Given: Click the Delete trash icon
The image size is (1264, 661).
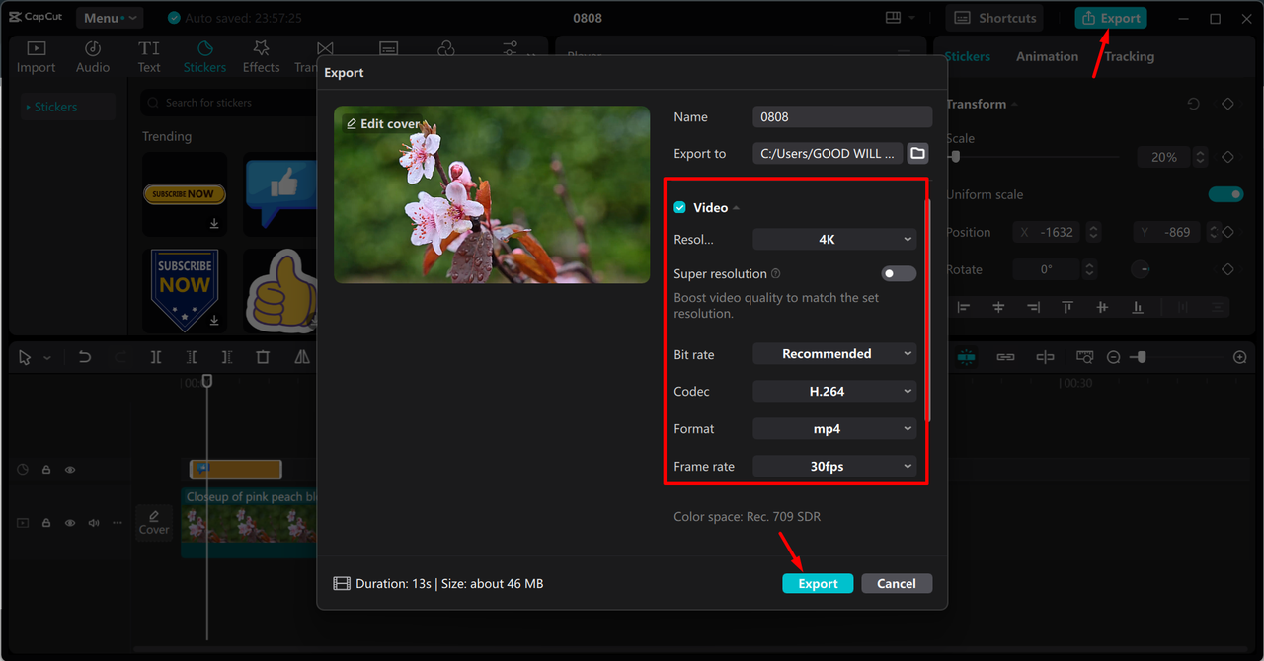Looking at the screenshot, I should point(263,357).
